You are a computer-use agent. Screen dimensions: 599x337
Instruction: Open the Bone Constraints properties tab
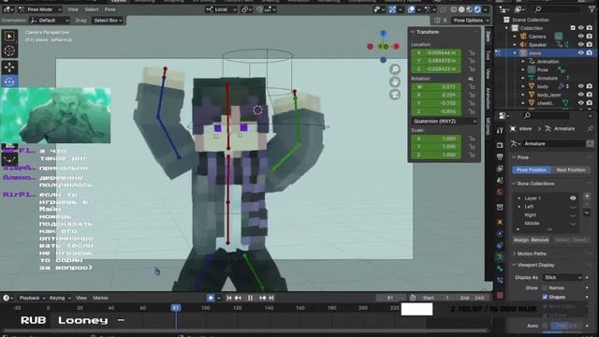coord(500,281)
